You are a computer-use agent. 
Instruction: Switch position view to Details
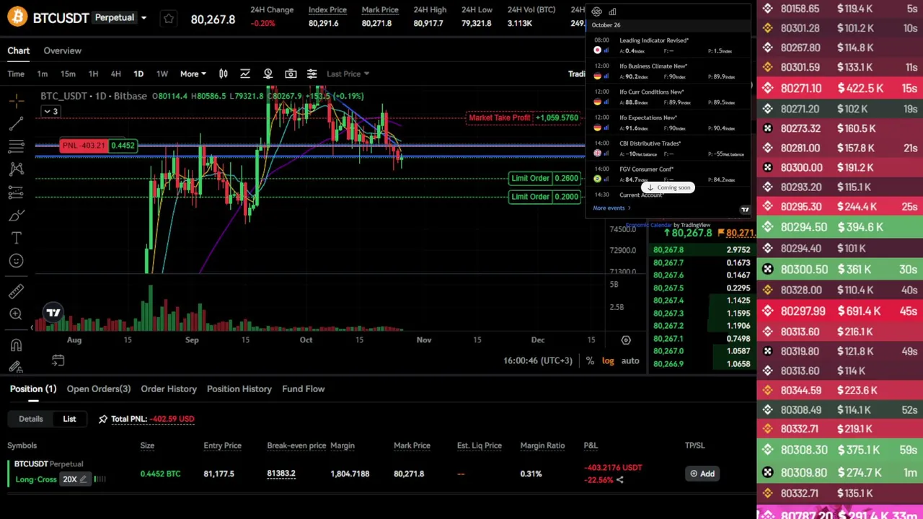[31, 419]
